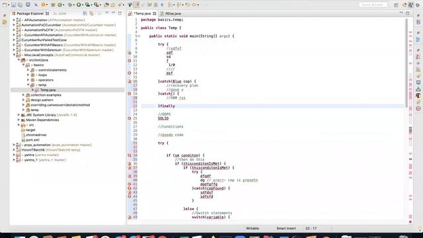Go back to previous edit location
The image size is (423, 238).
pos(187,5)
